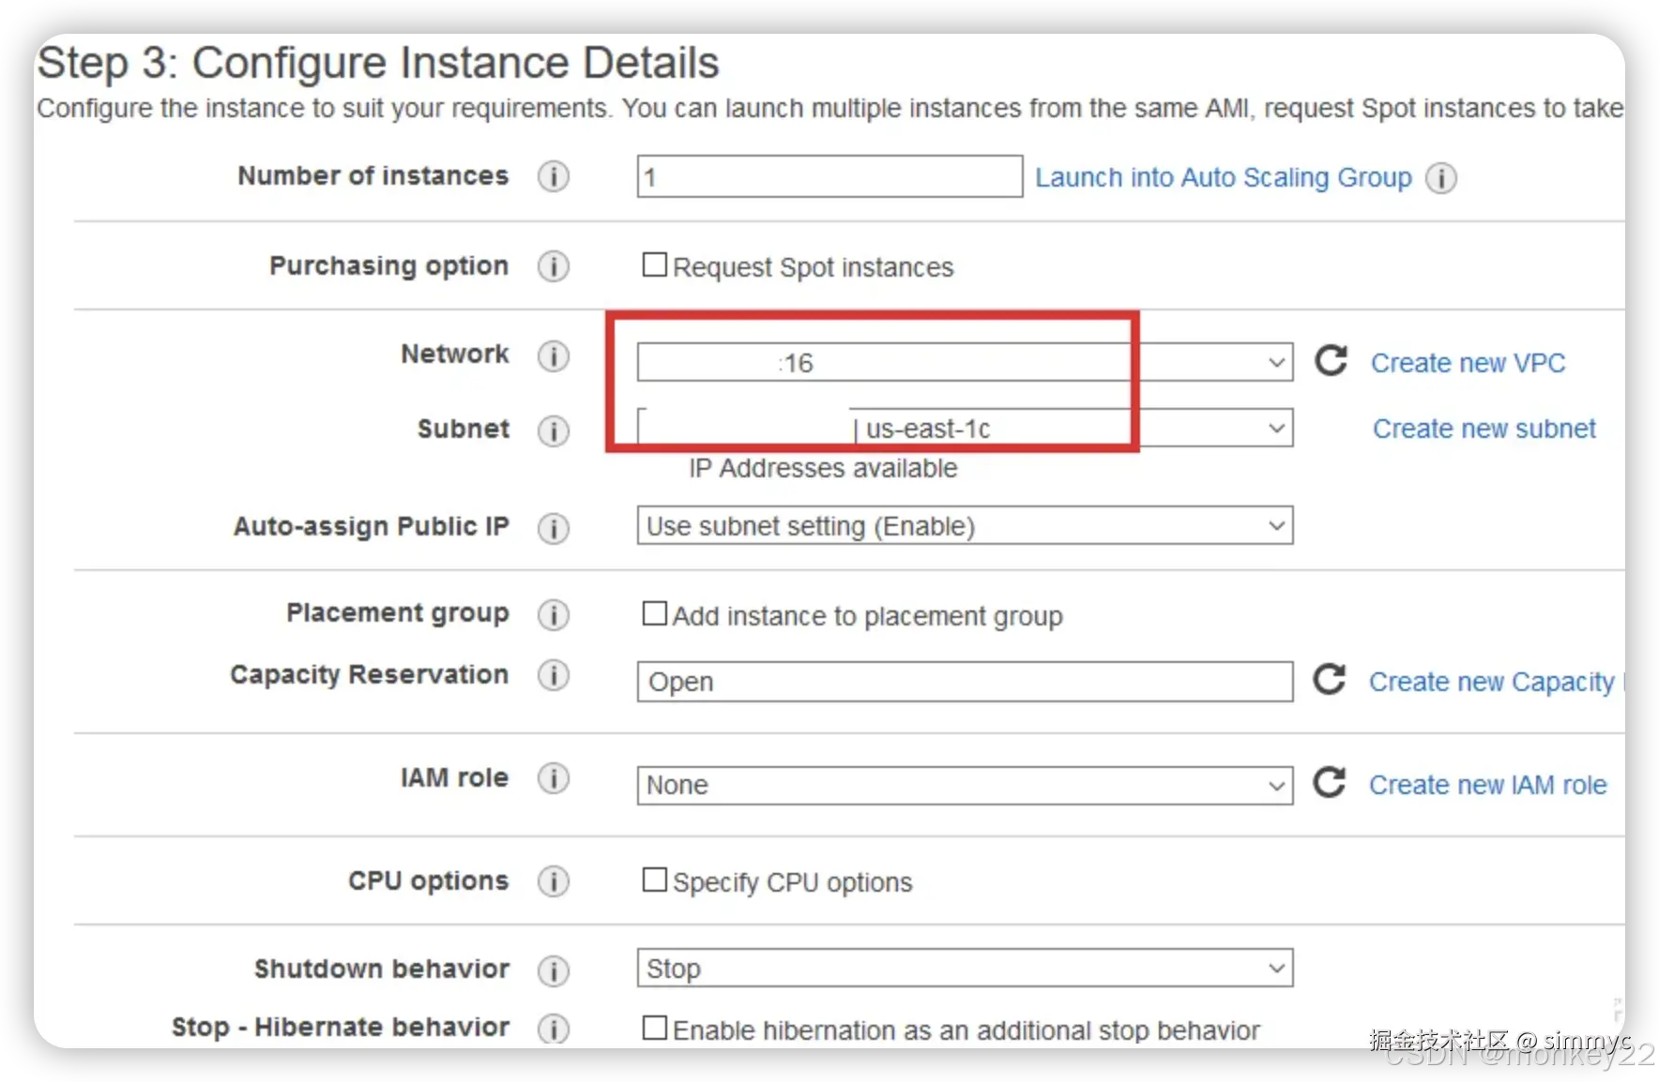Refresh the Capacity Reservation list
The image size is (1659, 1082).
coord(1329,680)
